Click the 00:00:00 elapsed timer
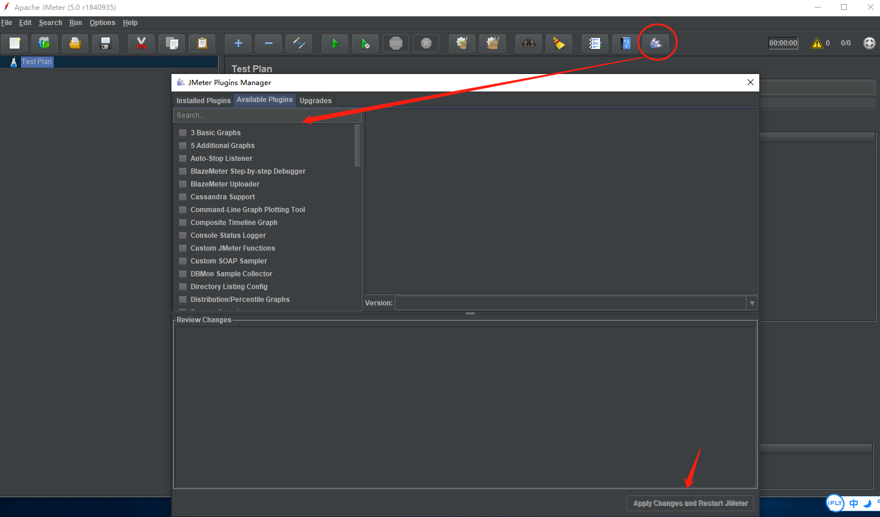This screenshot has height=517, width=880. click(783, 43)
